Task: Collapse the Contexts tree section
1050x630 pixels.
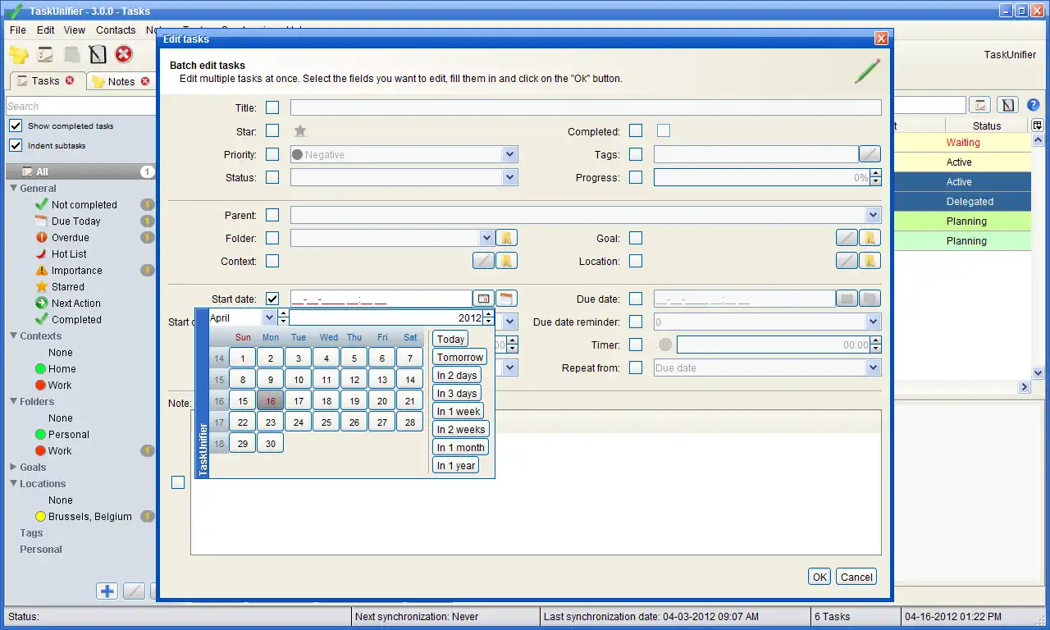Action: point(13,336)
